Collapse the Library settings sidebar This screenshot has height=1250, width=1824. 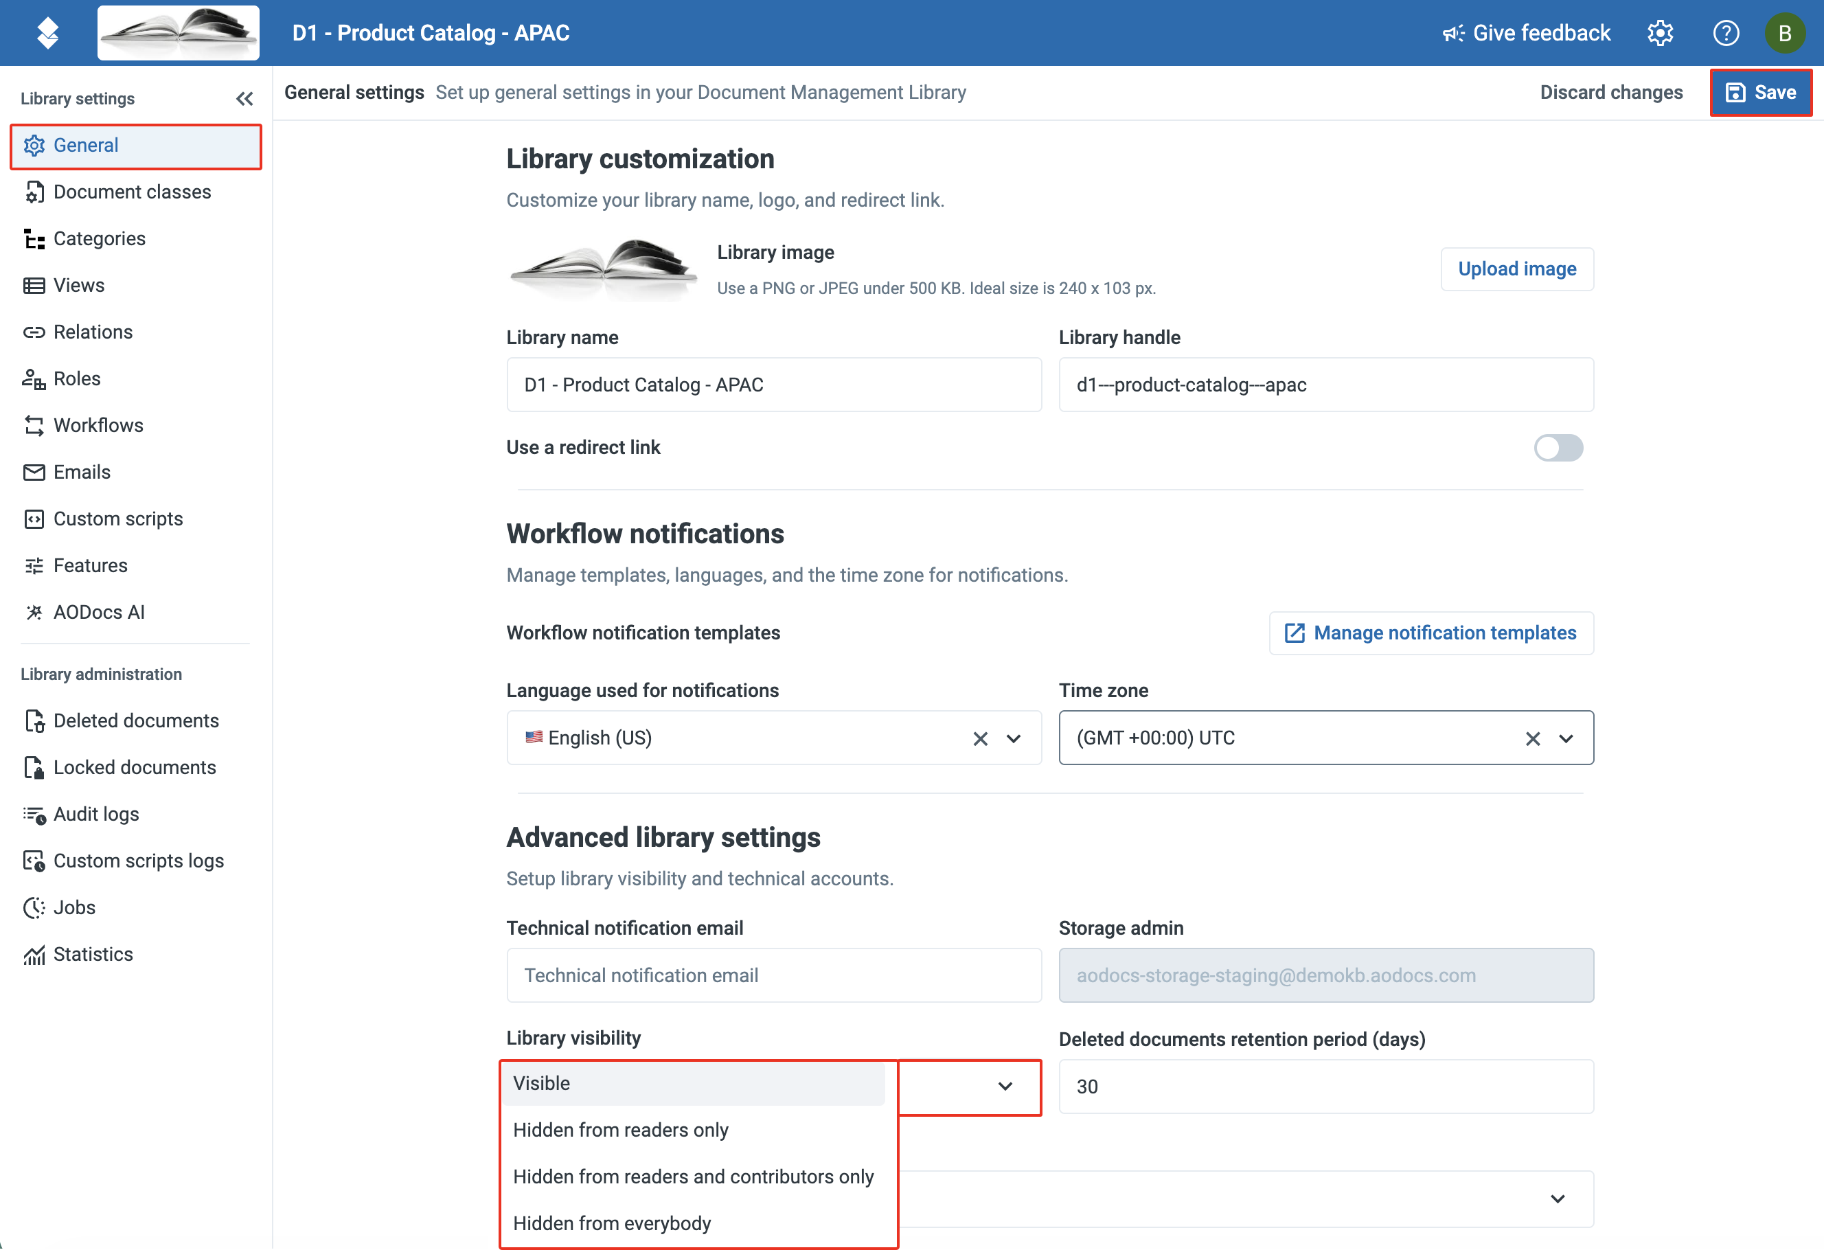coord(245,99)
